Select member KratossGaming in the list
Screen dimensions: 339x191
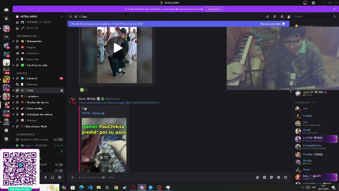(316, 147)
